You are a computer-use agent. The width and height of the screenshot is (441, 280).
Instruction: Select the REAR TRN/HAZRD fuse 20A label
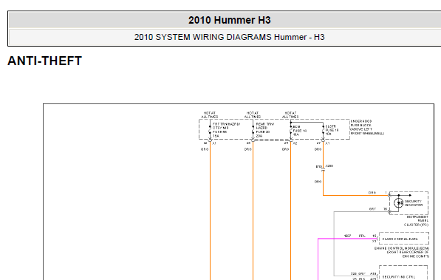point(264,130)
